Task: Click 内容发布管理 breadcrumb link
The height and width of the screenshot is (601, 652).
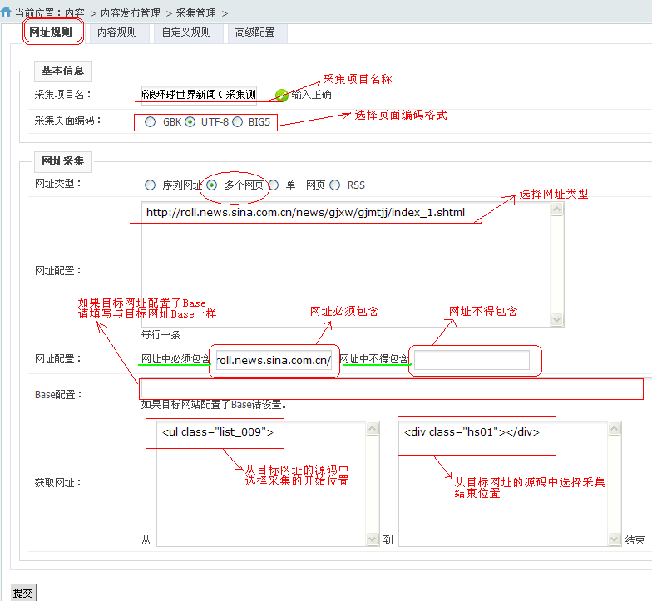Action: [x=131, y=13]
